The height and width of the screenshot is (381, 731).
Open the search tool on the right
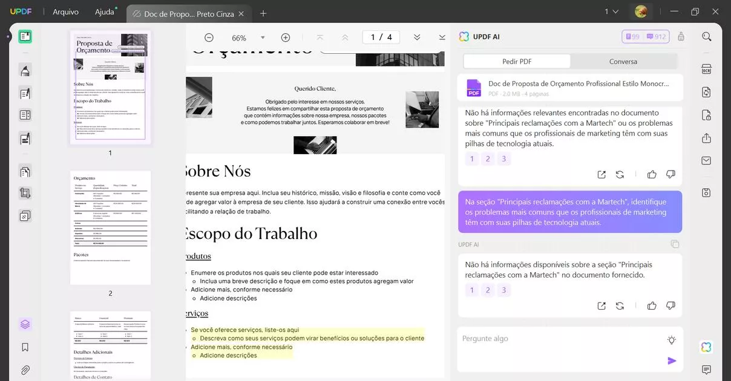[706, 36]
